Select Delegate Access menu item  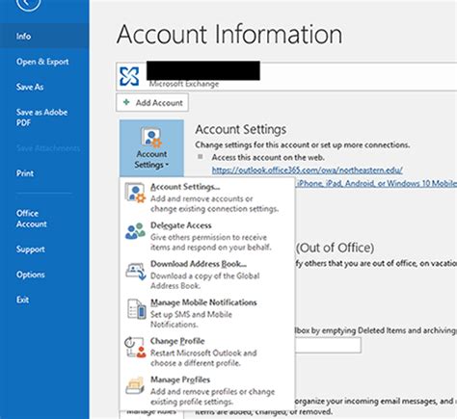point(207,236)
